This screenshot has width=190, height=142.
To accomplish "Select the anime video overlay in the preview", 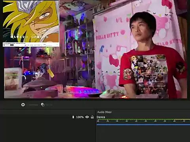I will (31, 23).
